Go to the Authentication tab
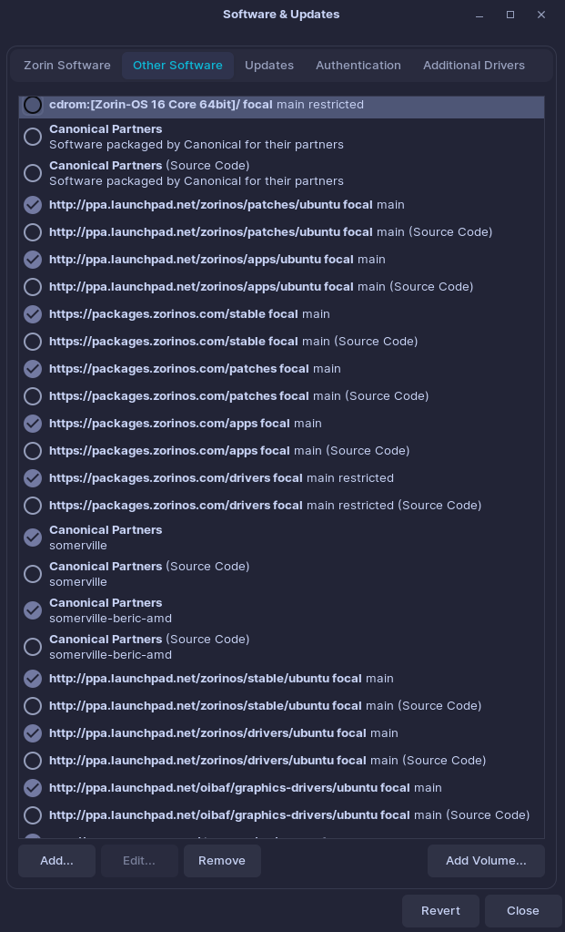The width and height of the screenshot is (565, 932). click(358, 66)
